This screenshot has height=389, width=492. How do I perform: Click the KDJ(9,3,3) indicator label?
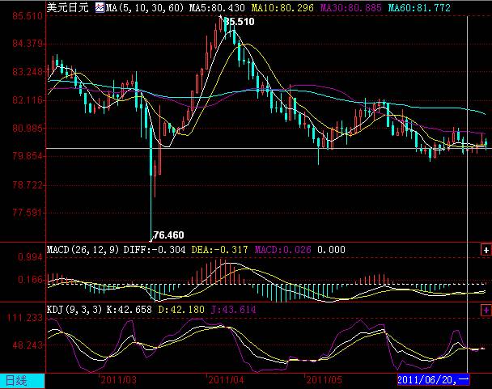pos(74,310)
